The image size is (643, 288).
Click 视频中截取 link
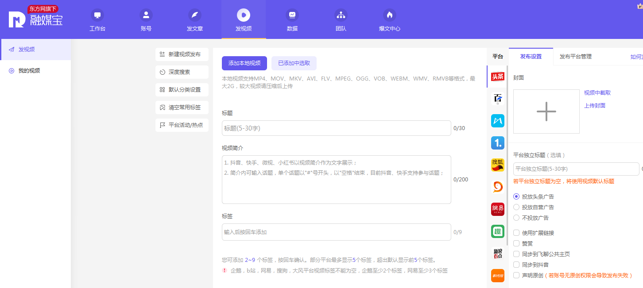(597, 93)
